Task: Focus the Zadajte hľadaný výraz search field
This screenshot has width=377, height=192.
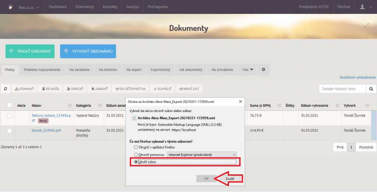Action: 342,89
